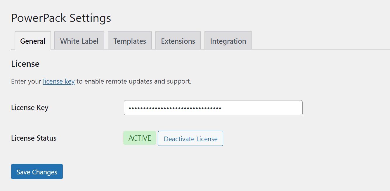Switch to the White Label tab

coord(79,41)
